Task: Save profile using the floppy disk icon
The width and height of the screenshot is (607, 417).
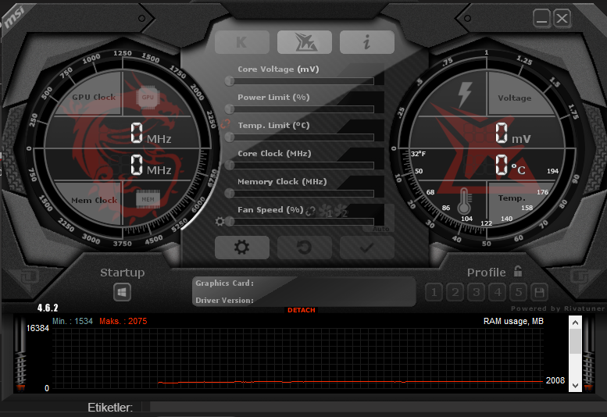Action: click(x=540, y=292)
